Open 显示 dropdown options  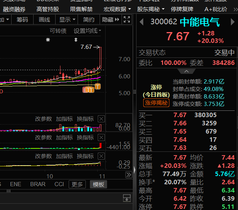click(67, 19)
